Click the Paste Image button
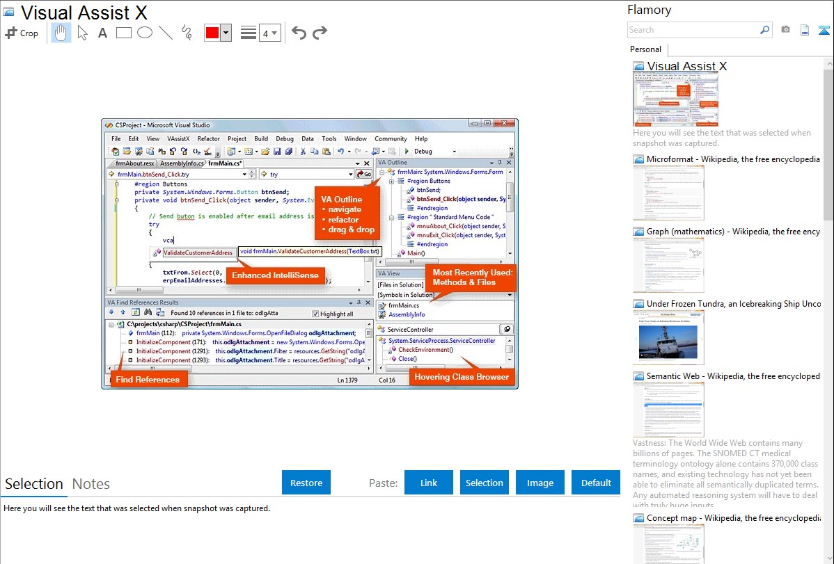834x564 pixels. click(x=540, y=483)
